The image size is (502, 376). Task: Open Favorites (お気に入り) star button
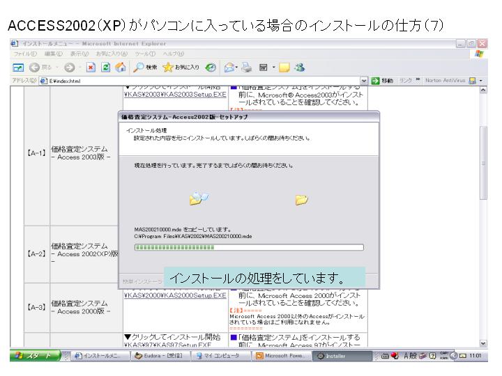click(181, 67)
